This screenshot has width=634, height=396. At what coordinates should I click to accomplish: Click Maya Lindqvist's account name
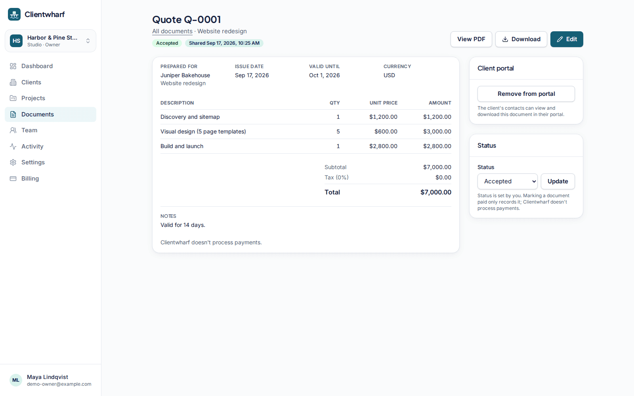pos(48,377)
